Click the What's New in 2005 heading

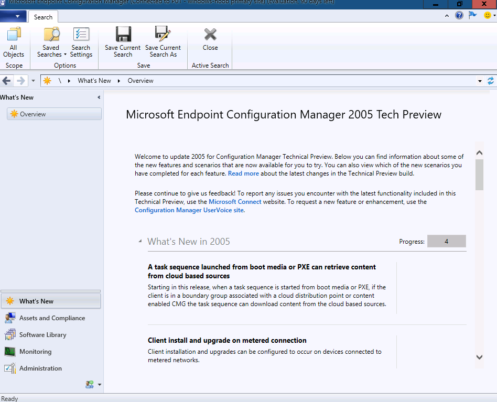click(x=189, y=242)
